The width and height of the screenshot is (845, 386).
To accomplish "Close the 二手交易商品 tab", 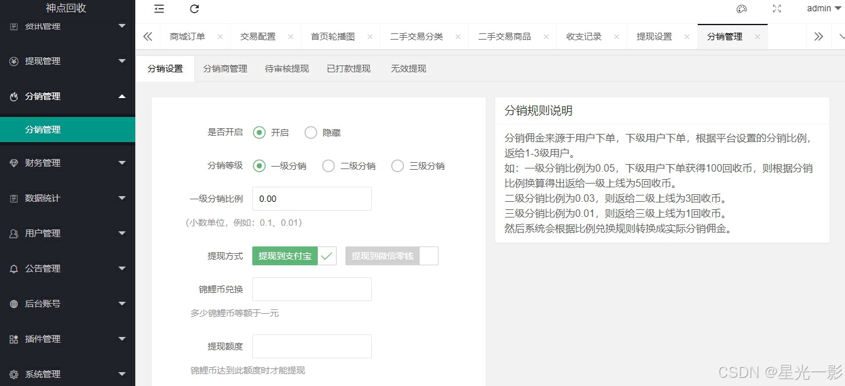I will tap(546, 36).
